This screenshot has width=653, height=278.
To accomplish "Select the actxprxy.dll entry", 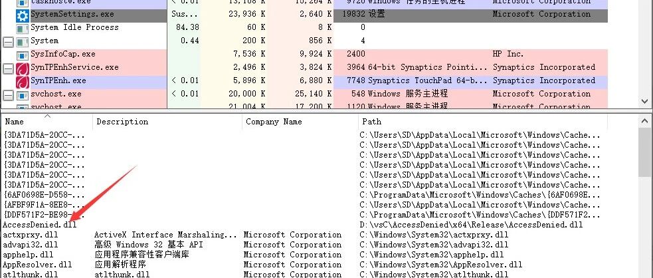I will [31, 235].
